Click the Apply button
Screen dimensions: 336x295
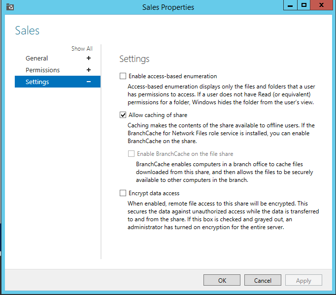click(x=303, y=280)
